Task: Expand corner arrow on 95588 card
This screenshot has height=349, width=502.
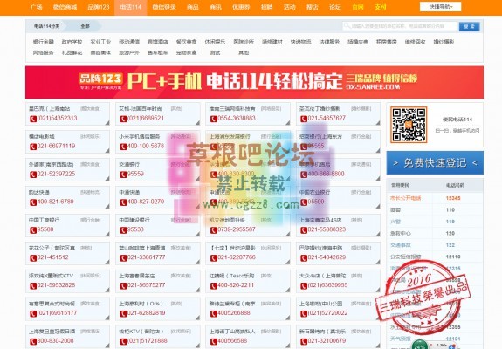Action: coord(107,234)
